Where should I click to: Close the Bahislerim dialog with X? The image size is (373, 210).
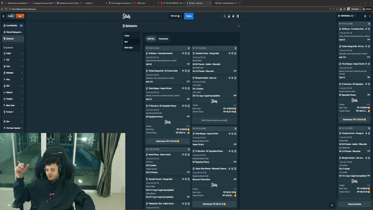point(239,26)
